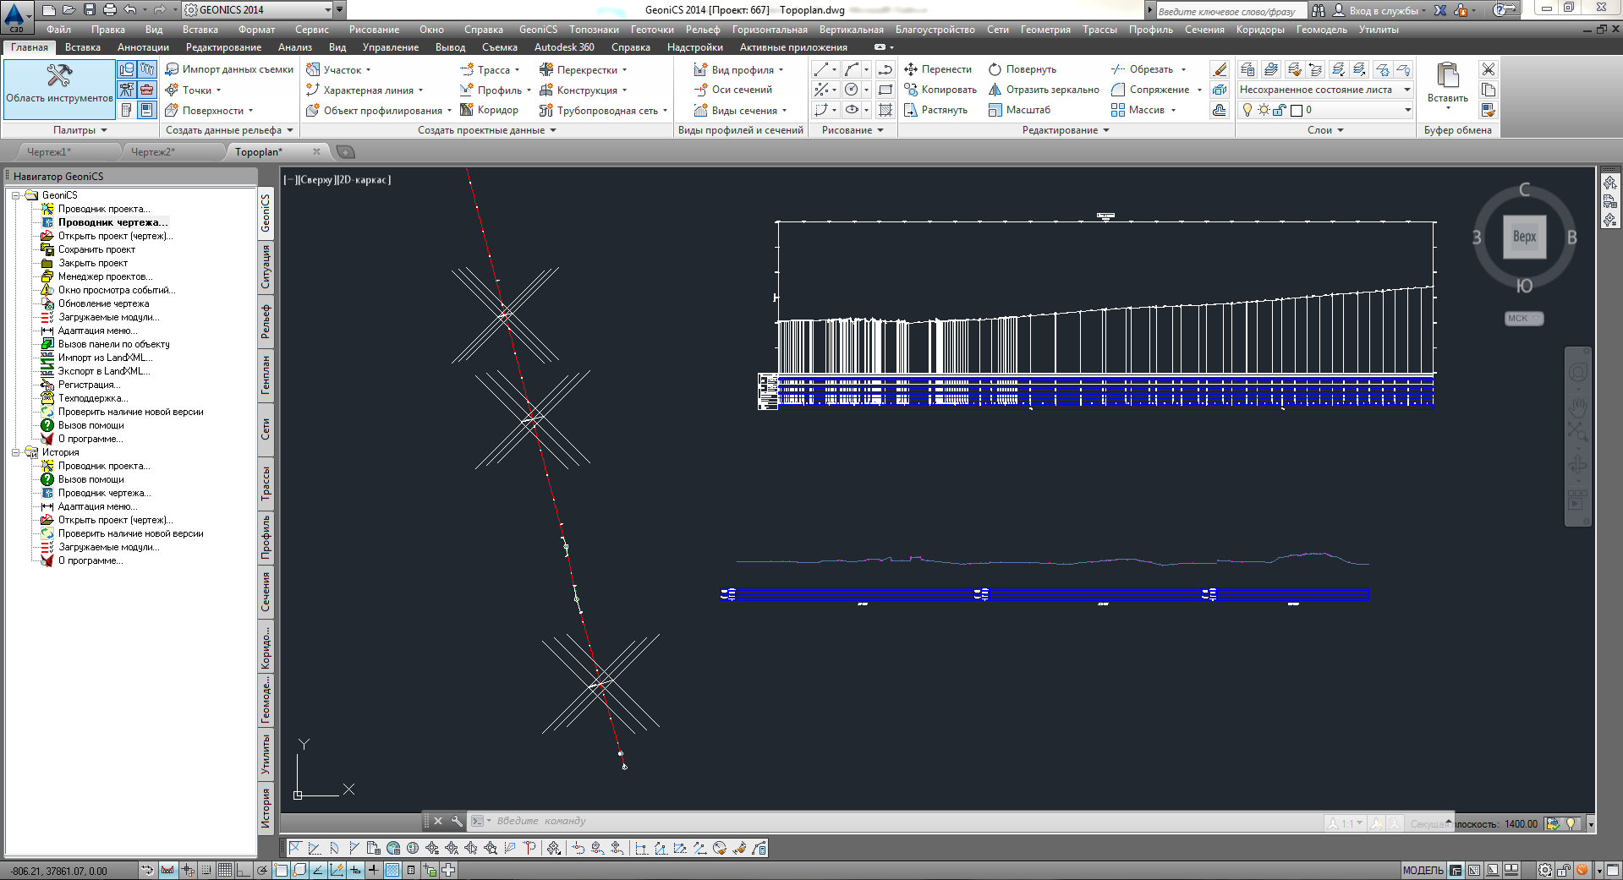
Task: Expand the Редактирование panel dropdown
Action: tap(1105, 130)
